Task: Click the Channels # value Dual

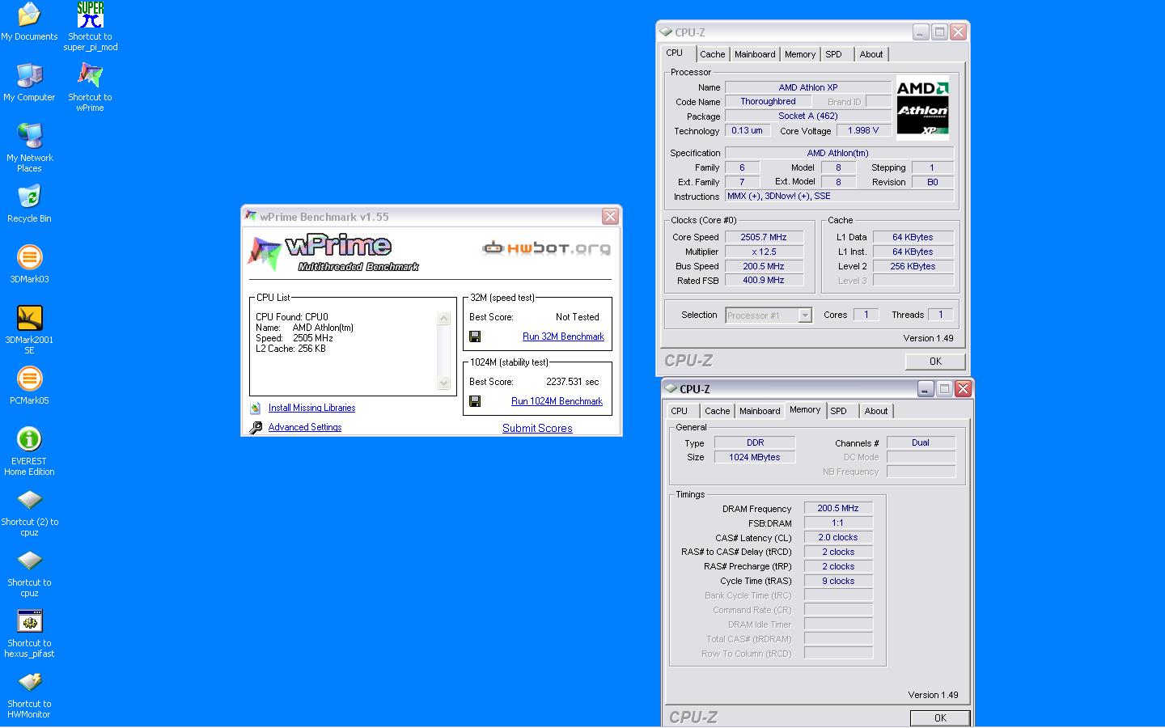Action: (x=921, y=442)
